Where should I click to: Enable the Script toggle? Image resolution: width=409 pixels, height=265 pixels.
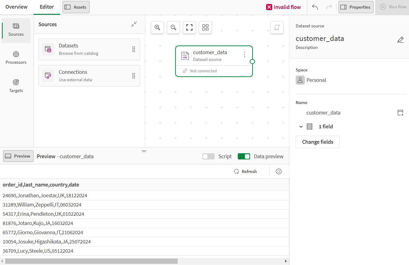pos(209,156)
